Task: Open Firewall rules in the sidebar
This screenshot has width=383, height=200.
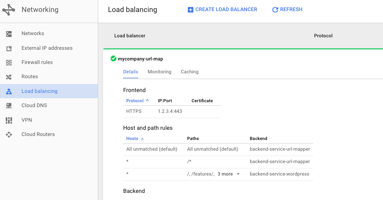Action: tap(37, 62)
